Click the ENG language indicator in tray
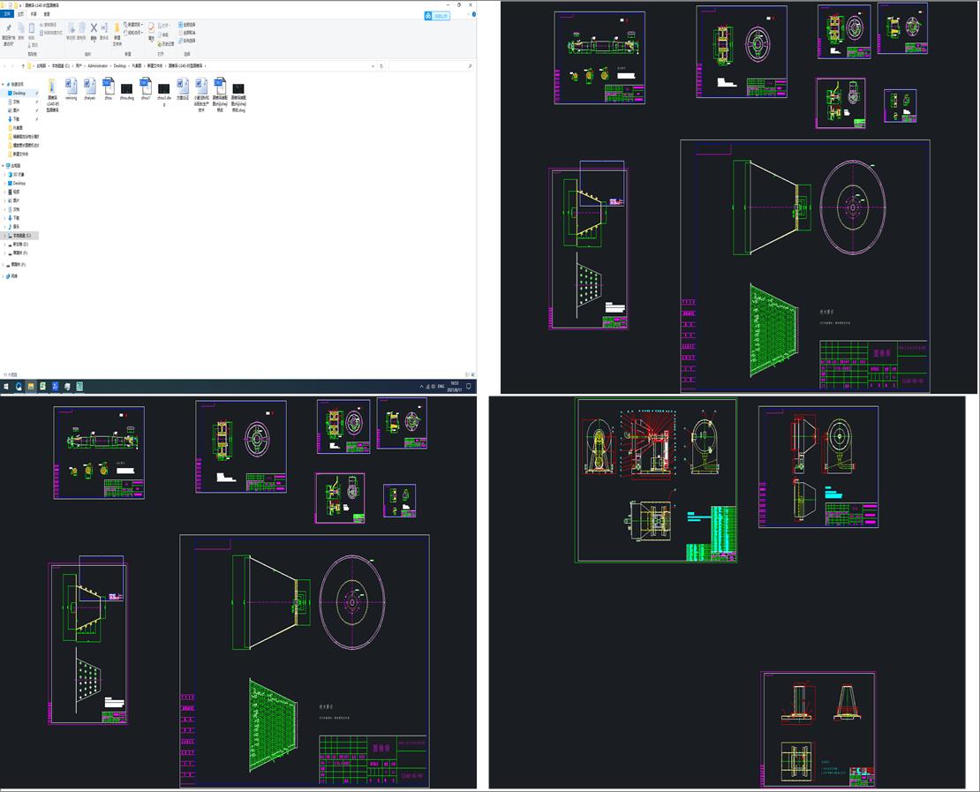 [441, 387]
